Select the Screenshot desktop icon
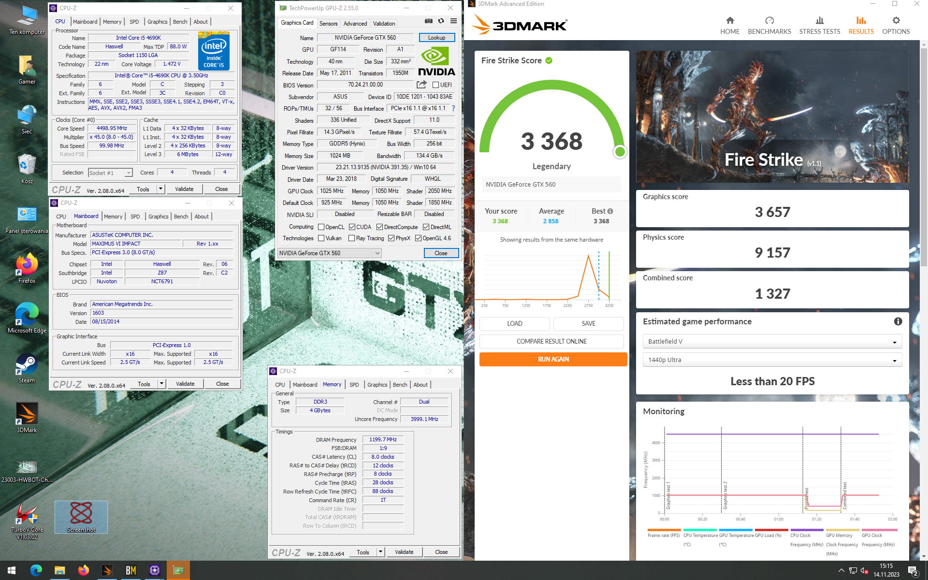The width and height of the screenshot is (928, 580). point(81,517)
